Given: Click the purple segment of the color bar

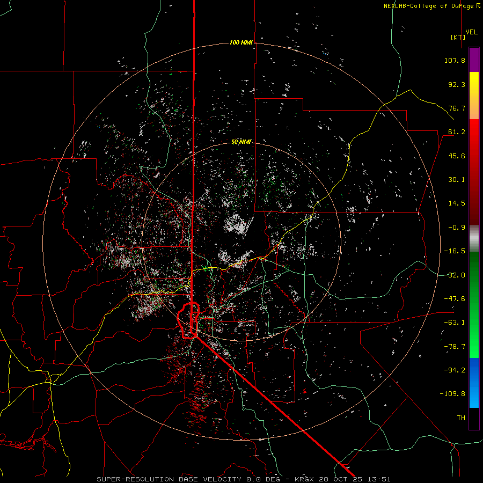Looking at the screenshot, I should point(474,60).
